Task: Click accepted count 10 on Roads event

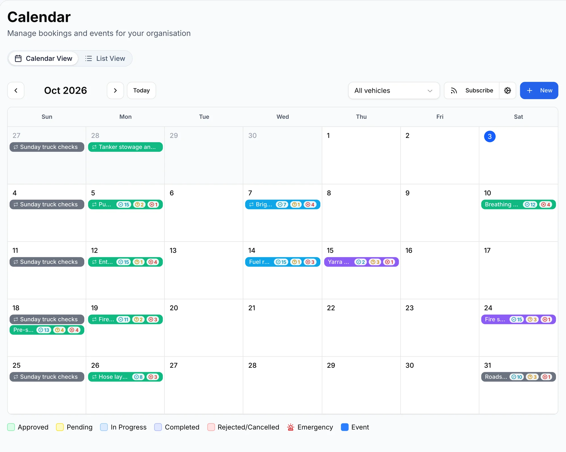Action: tap(517, 377)
